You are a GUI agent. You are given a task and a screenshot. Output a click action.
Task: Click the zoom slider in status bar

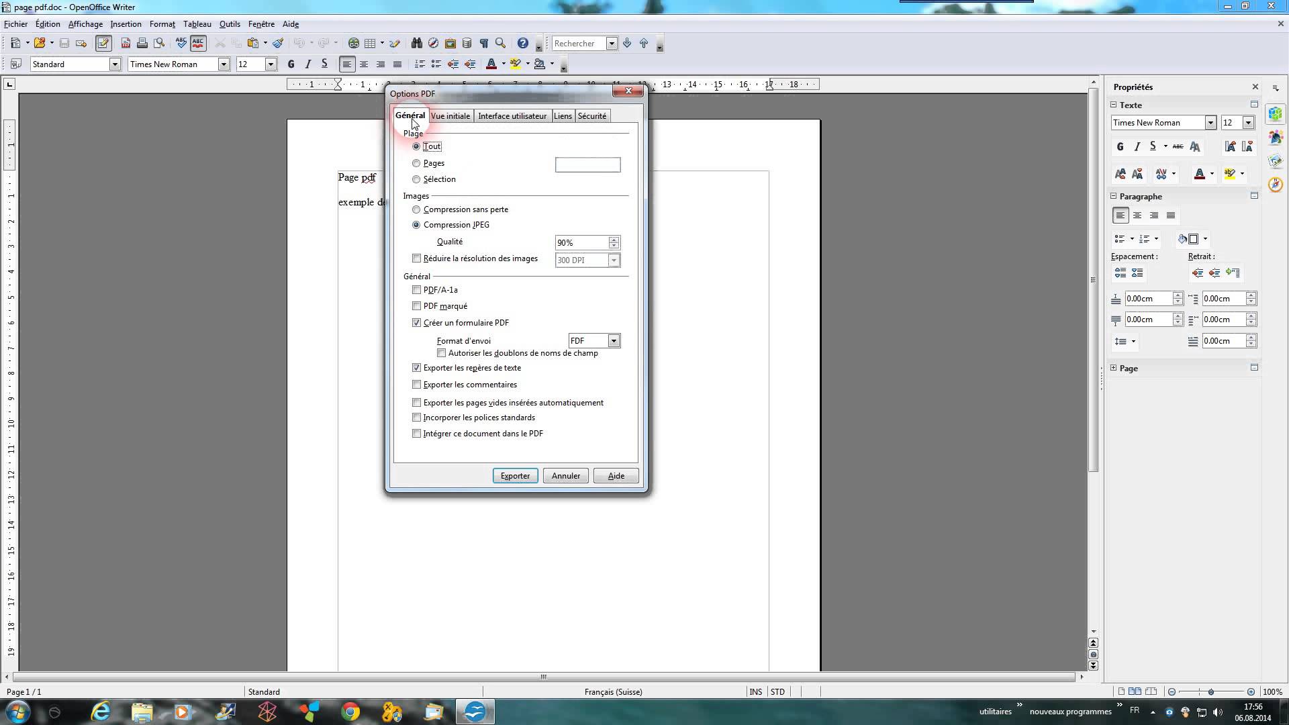[x=1210, y=691]
